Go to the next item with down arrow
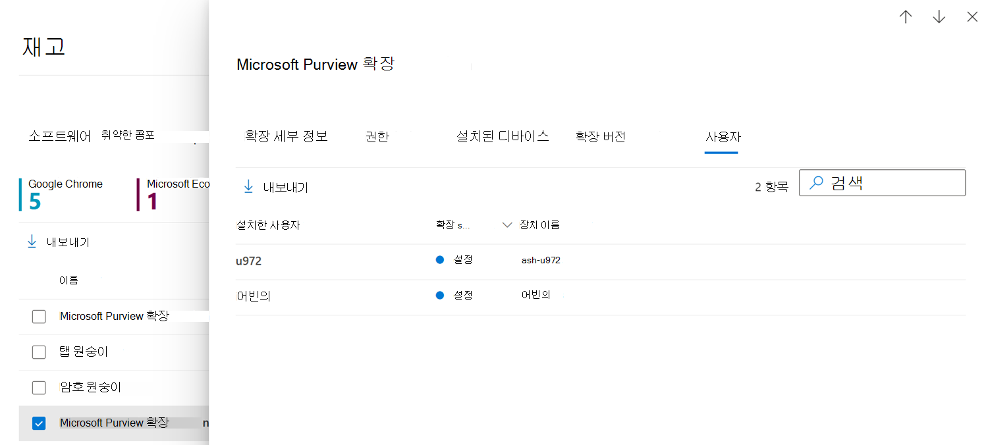This screenshot has width=988, height=445. [939, 17]
